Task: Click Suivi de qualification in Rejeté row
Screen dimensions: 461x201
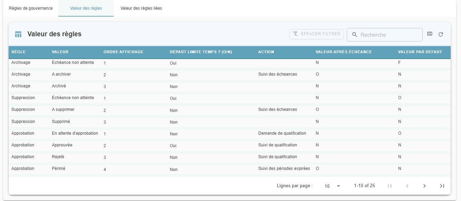Action: [x=278, y=157]
